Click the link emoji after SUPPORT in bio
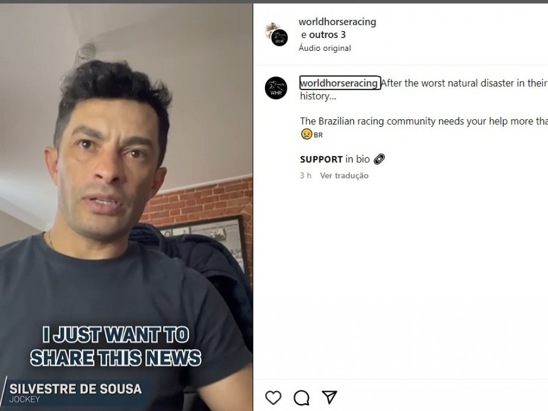 click(379, 159)
